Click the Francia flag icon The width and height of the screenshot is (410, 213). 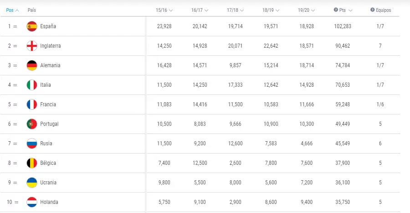point(32,104)
